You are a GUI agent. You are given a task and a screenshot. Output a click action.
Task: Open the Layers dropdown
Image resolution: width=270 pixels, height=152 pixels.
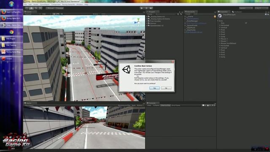pyautogui.click(x=246, y=8)
